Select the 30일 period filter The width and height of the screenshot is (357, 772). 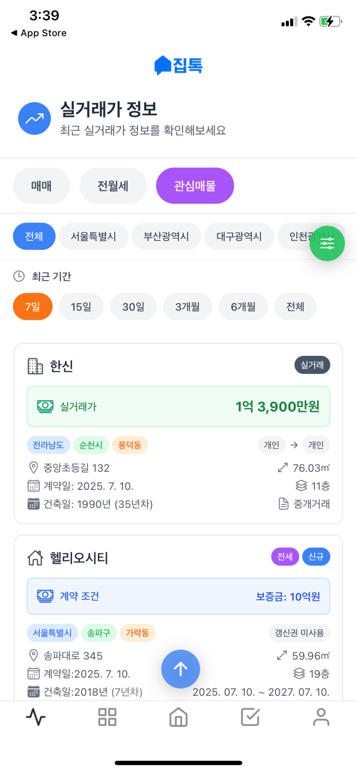coord(133,306)
